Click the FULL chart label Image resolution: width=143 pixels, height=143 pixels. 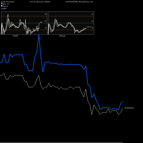pos(62,36)
